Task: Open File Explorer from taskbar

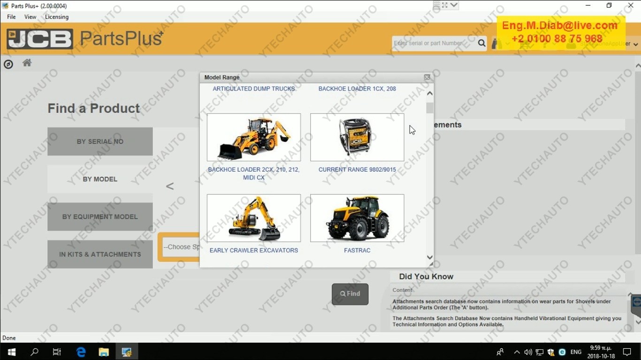Action: [x=104, y=352]
